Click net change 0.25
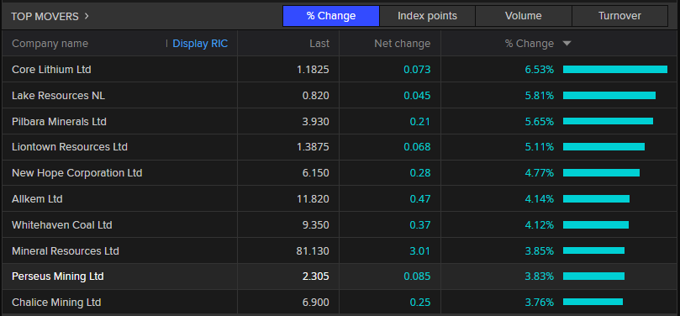 pos(420,302)
